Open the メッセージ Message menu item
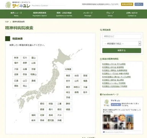Screen dimensions: 147x138 [x=88, y=14]
